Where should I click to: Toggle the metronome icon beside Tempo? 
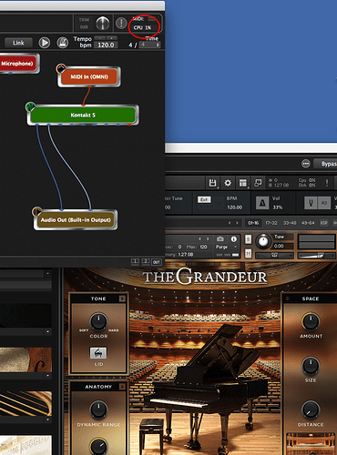63,43
